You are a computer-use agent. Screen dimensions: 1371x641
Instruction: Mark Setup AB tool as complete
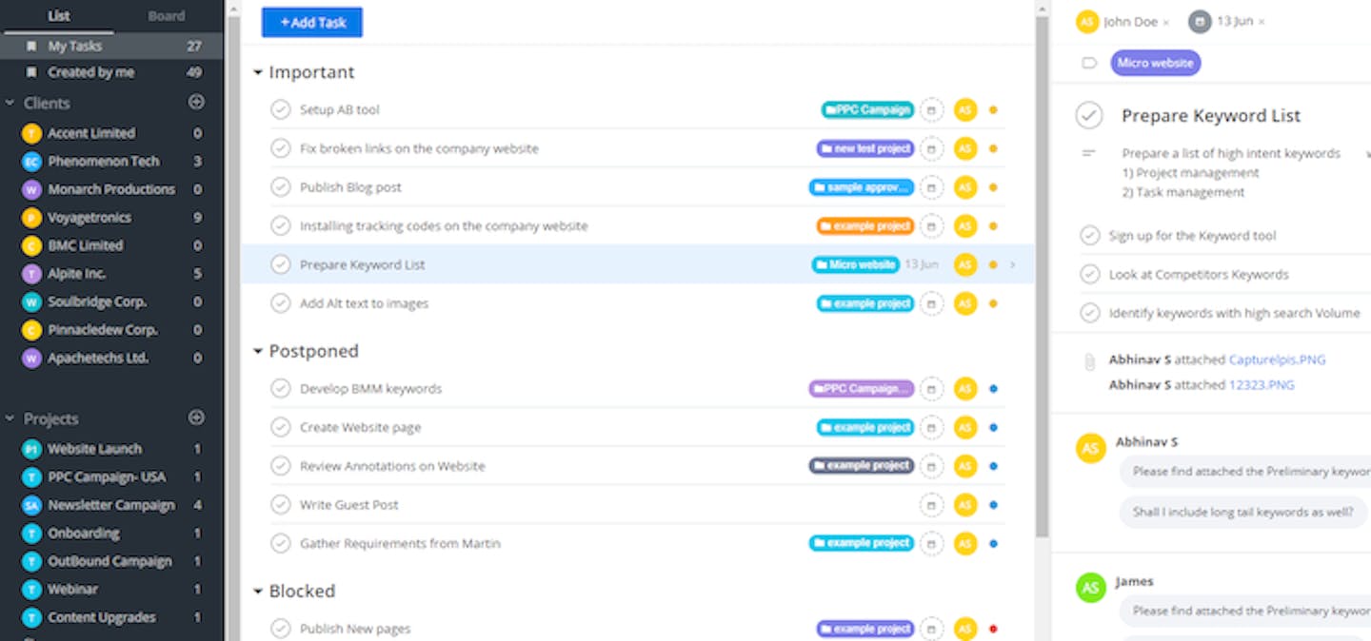click(280, 110)
